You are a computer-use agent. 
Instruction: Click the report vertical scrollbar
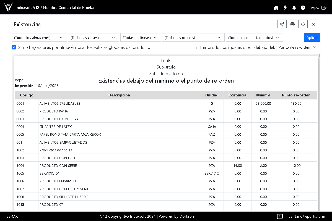320,110
